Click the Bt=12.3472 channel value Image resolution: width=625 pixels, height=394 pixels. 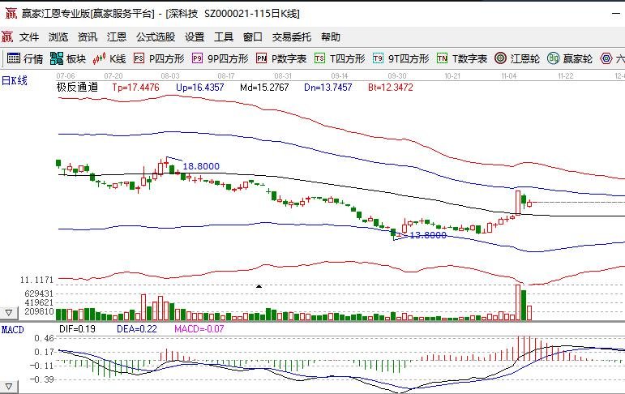(391, 88)
